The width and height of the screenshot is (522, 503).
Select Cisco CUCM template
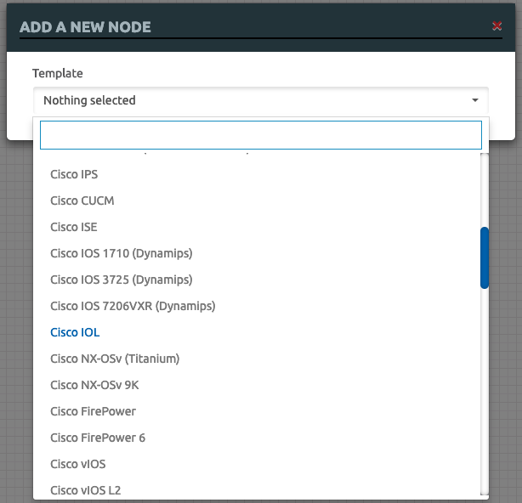(257, 201)
